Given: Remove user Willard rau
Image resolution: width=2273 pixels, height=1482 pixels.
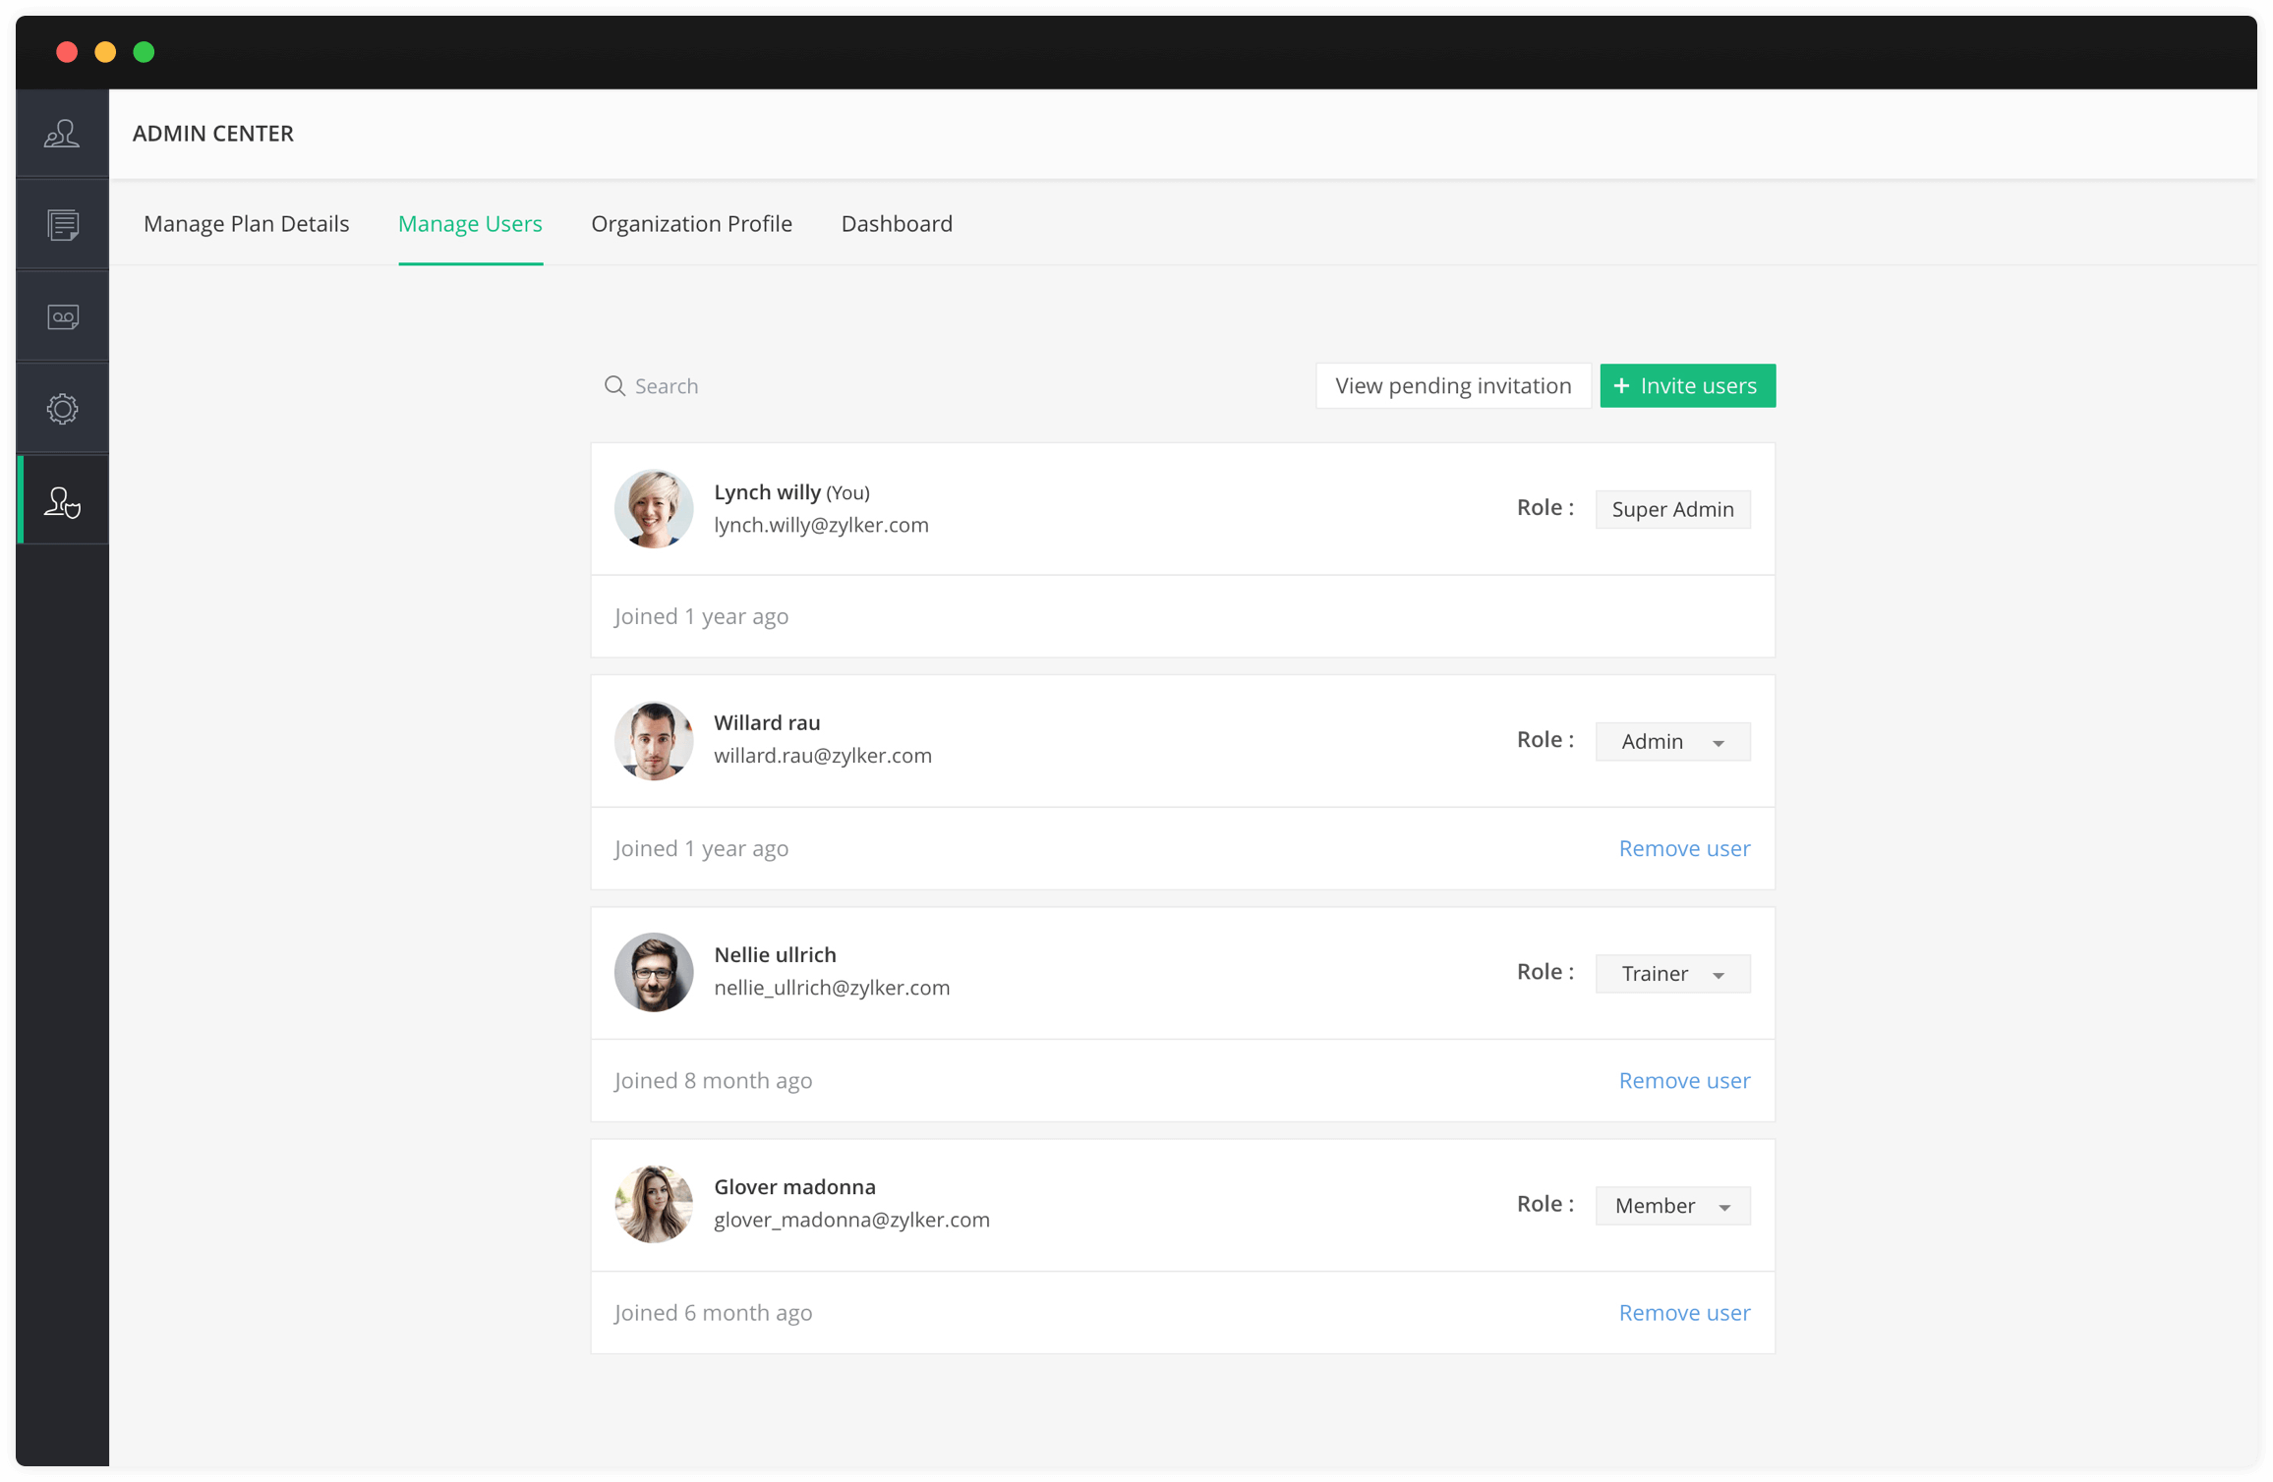Looking at the screenshot, I should [x=1684, y=848].
